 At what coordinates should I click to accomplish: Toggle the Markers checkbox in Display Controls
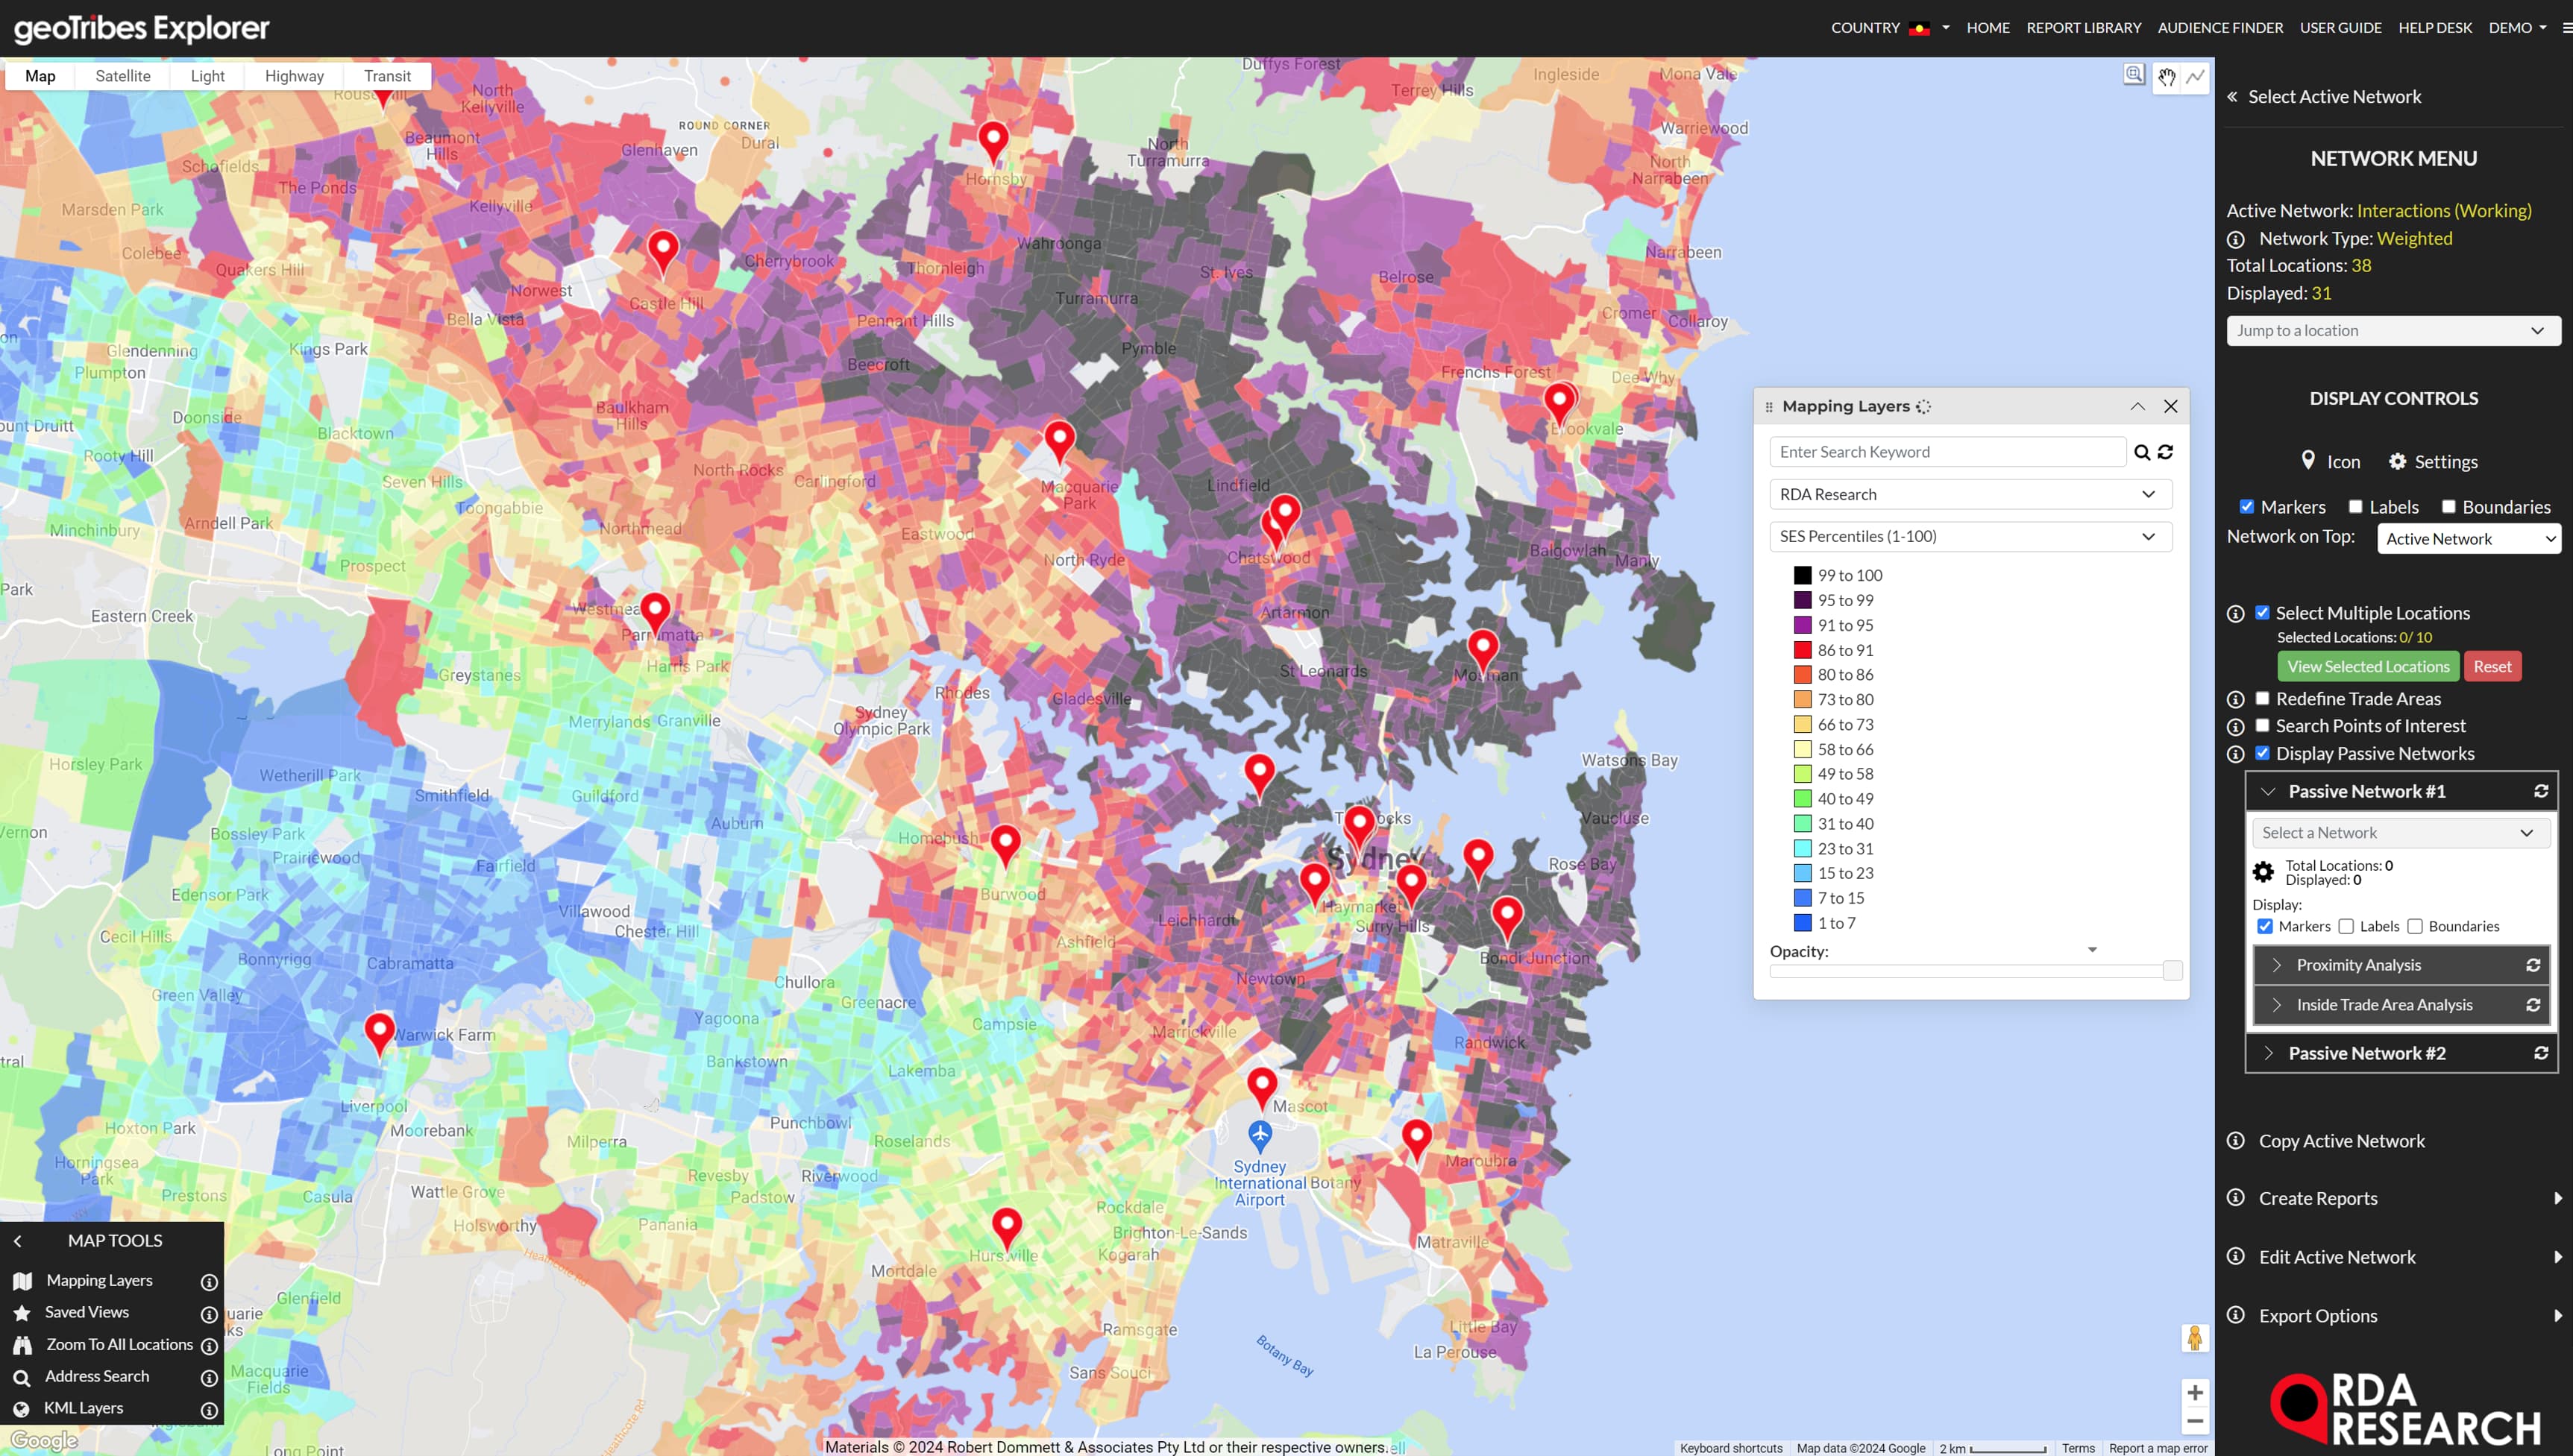pos(2247,506)
